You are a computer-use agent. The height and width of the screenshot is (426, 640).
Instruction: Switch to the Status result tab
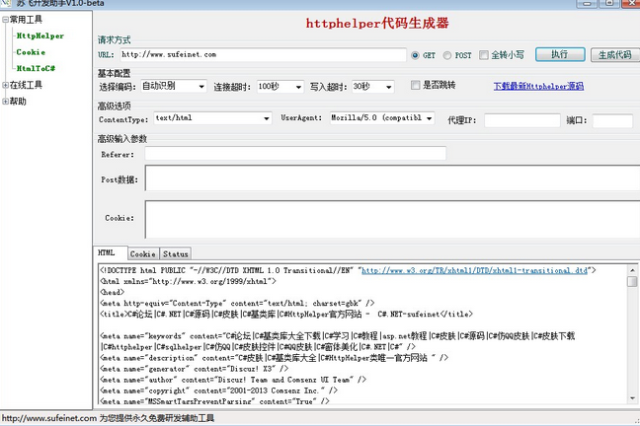click(x=176, y=254)
